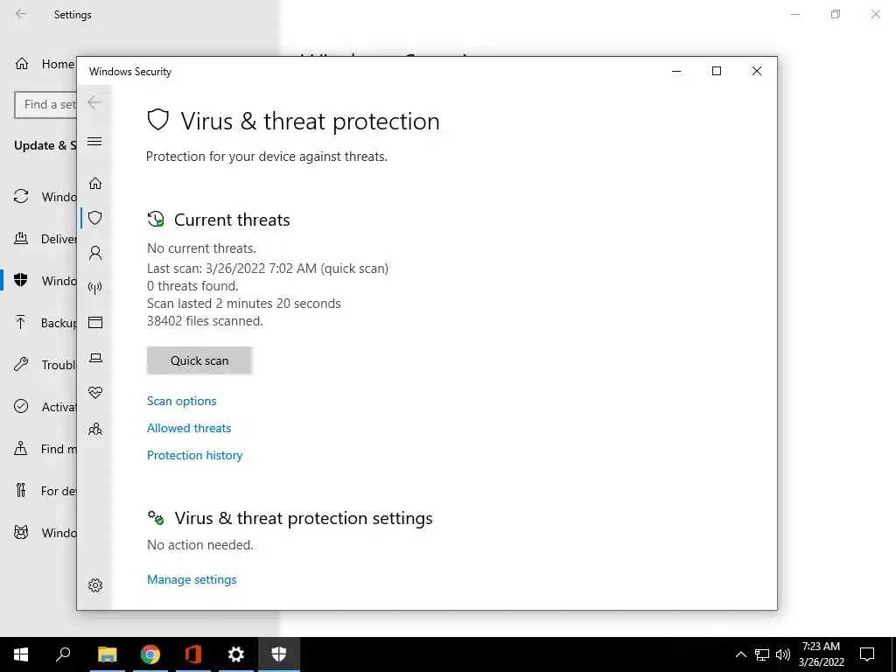
Task: Click back arrow in Windows Security
Action: 94,103
